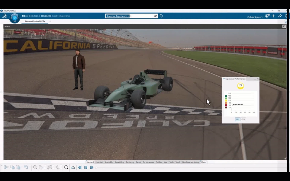
Task: Click the Cut scissors icon
Action: pyautogui.click(x=6, y=167)
